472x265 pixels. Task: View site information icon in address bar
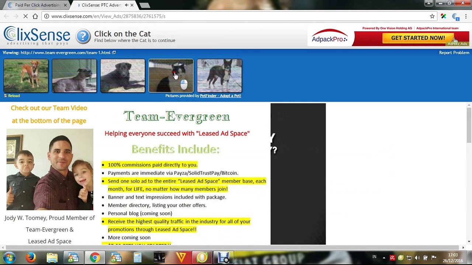(x=46, y=16)
